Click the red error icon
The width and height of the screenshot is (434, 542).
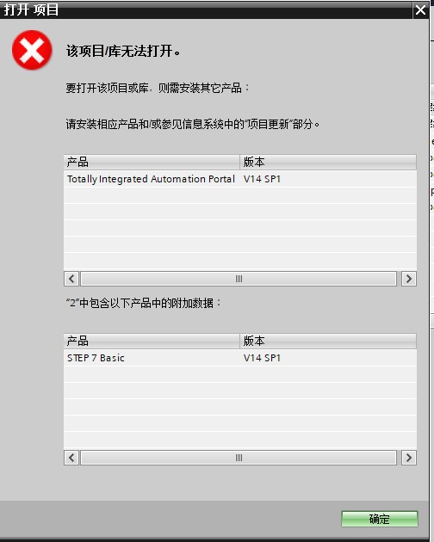(32, 50)
